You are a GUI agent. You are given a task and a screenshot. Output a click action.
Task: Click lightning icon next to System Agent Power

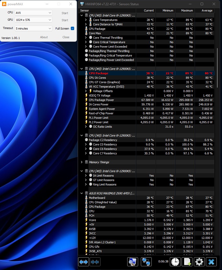click(x=86, y=109)
